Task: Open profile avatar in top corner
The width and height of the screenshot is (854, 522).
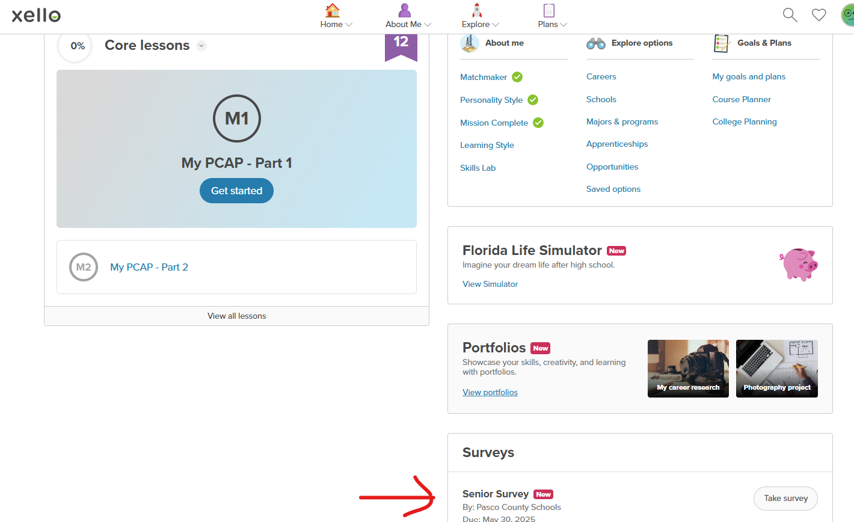Action: (847, 15)
